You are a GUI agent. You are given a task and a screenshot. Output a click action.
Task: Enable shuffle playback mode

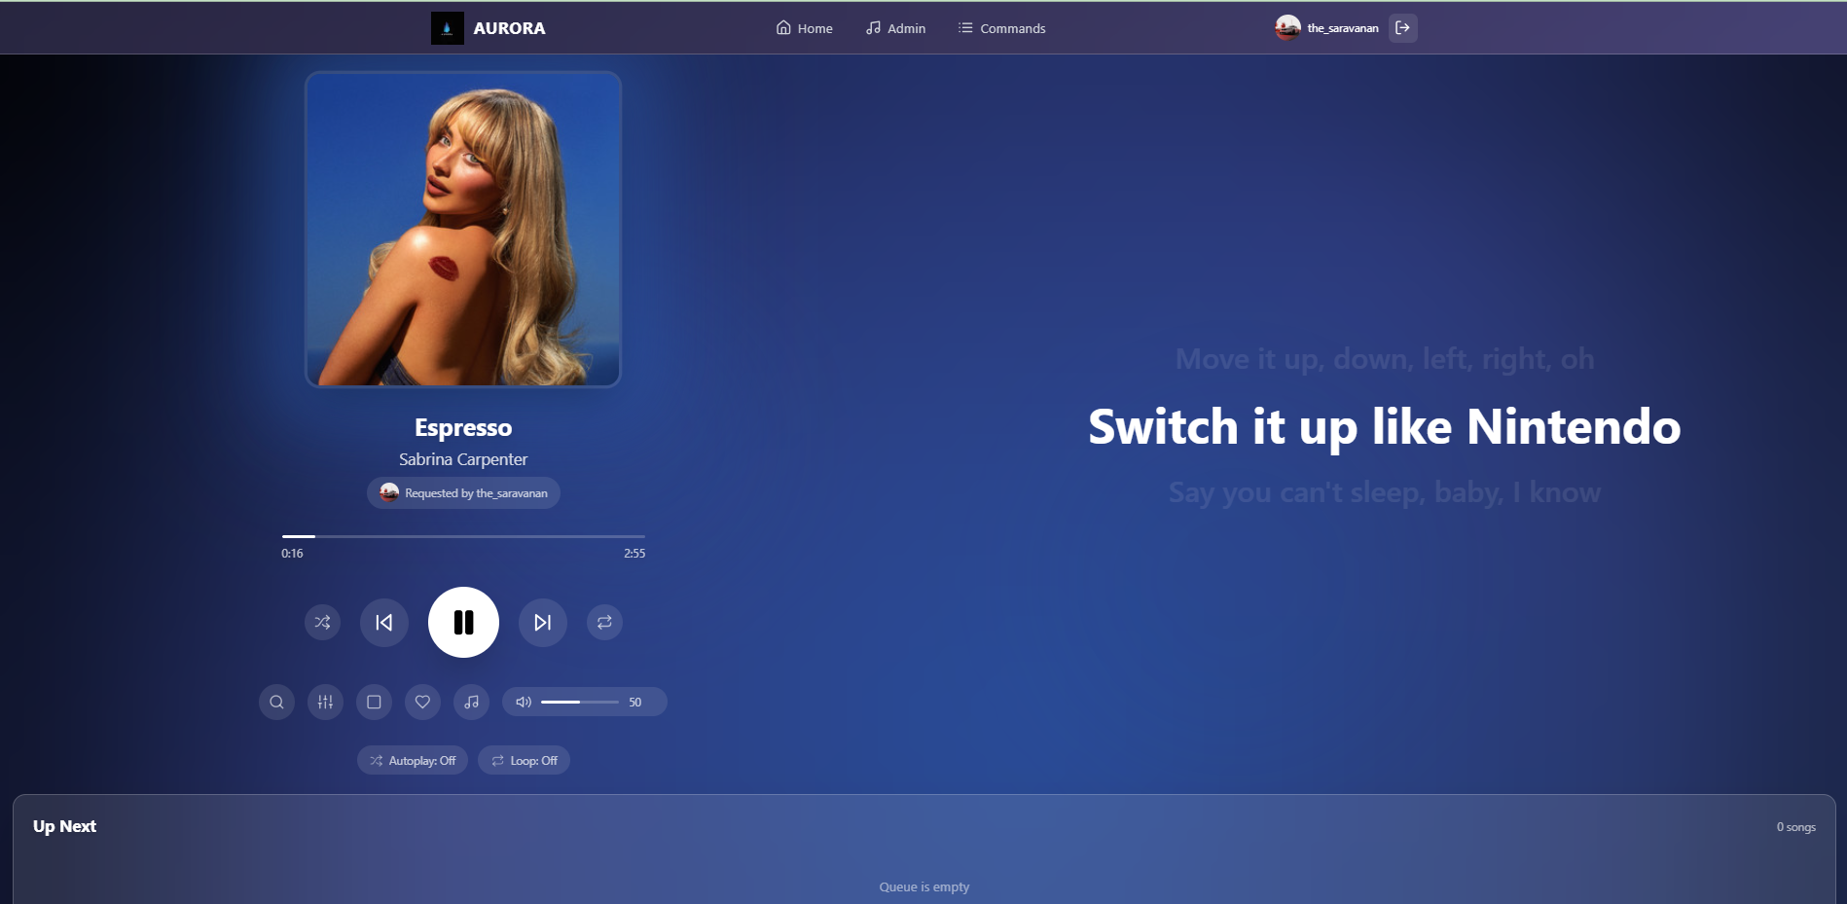[x=322, y=622]
